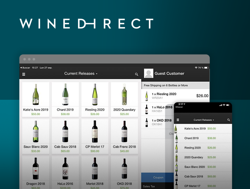Tap Chard 2019 in phone list

click(203, 138)
